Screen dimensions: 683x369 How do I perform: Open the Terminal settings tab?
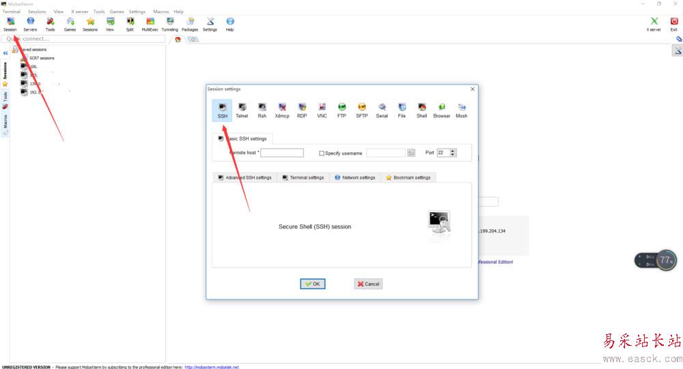click(x=303, y=177)
